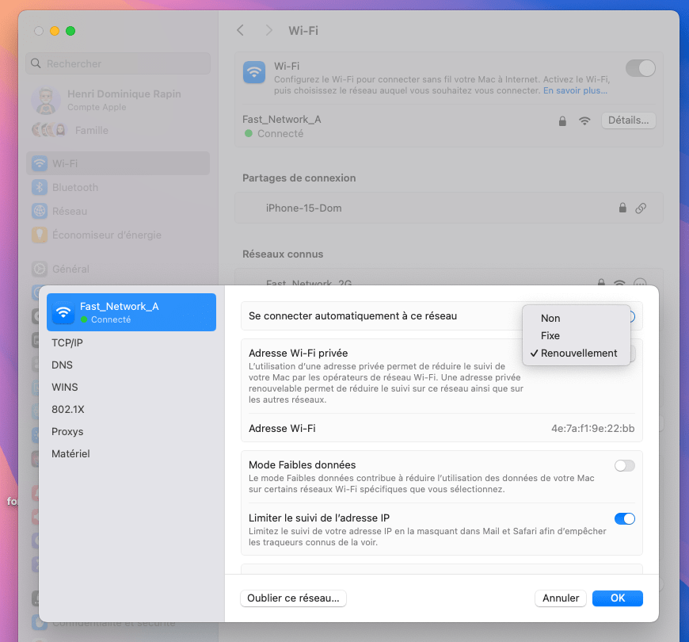
Task: Open Économiseur d'énergie from sidebar icon
Action: (x=40, y=235)
